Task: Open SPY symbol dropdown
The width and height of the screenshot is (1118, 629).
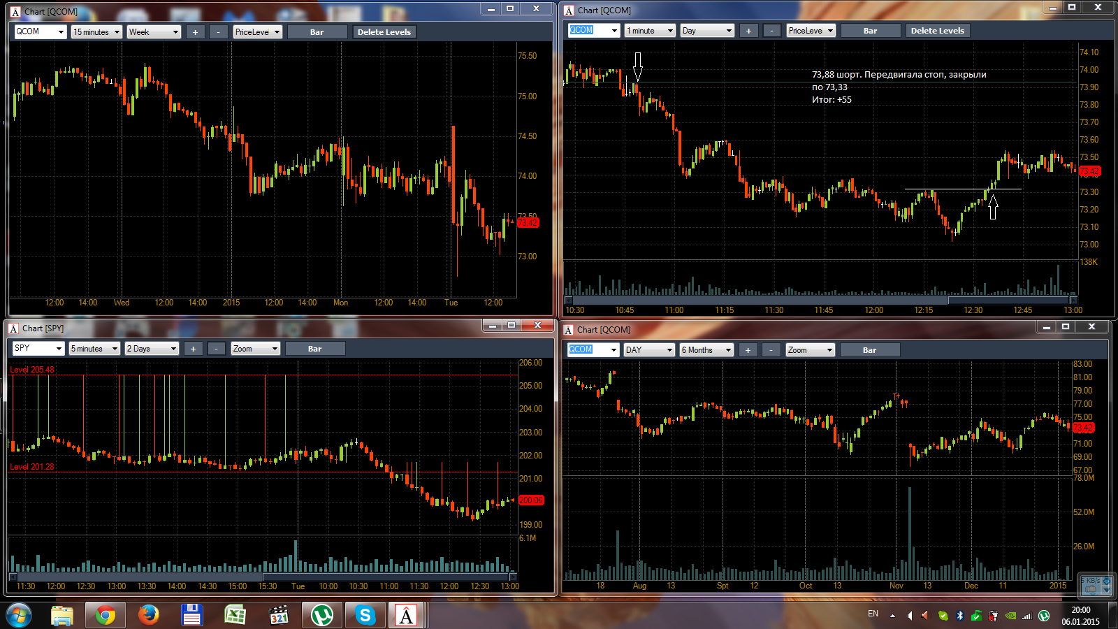Action: coord(58,349)
